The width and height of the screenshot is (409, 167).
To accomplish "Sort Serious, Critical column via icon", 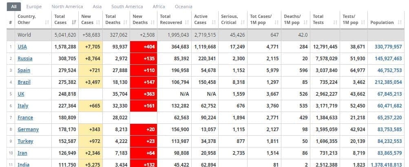I will pos(243,22).
